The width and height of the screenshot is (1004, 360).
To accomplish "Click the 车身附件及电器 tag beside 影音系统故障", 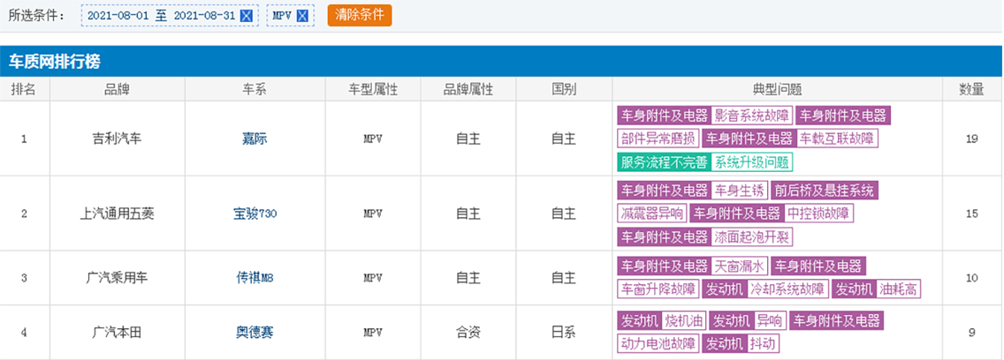I will [664, 116].
